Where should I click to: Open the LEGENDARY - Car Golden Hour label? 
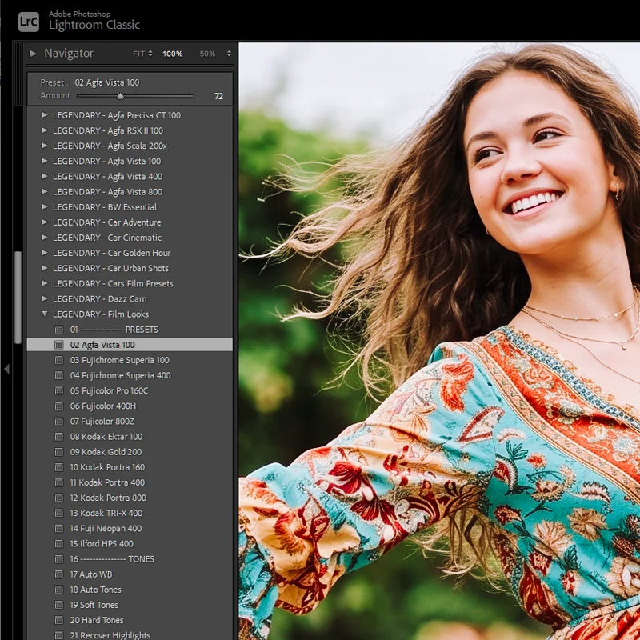[x=111, y=253]
